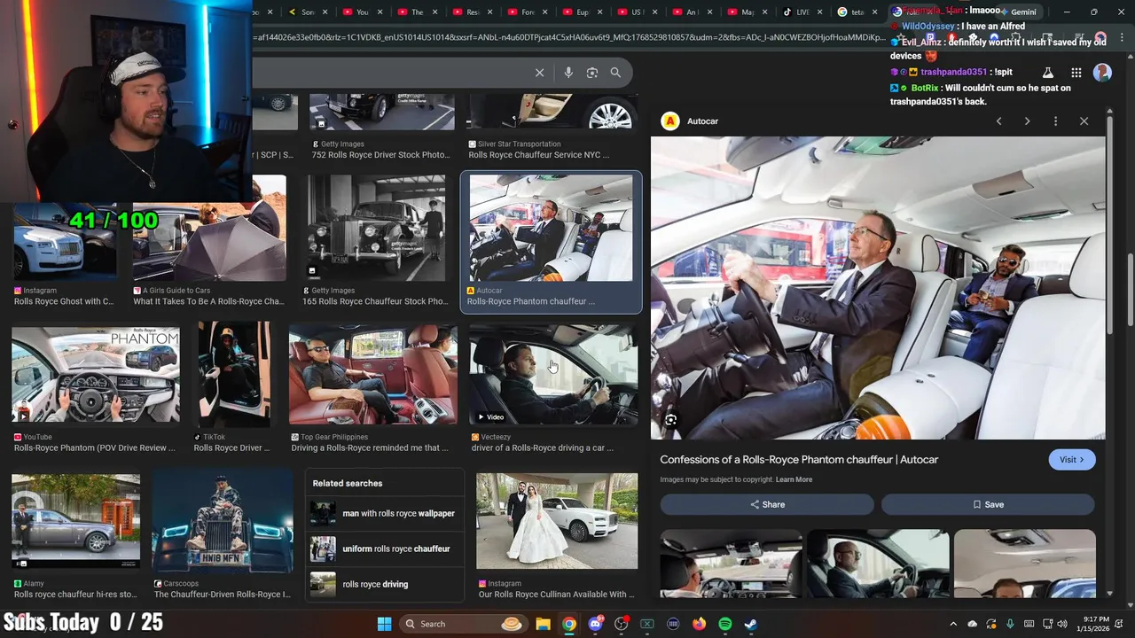Open Spotify from the taskbar

pyautogui.click(x=724, y=624)
